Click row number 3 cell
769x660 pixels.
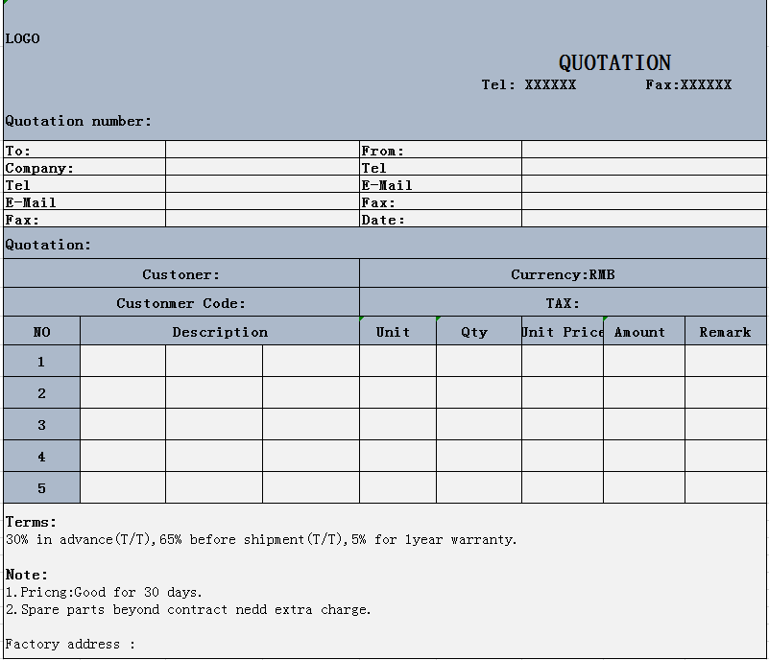coord(41,424)
